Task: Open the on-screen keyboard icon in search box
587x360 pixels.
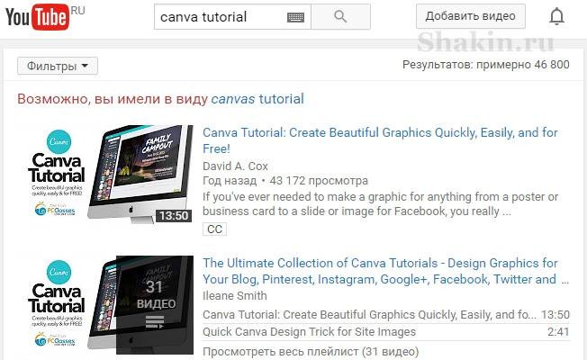Action: point(295,17)
